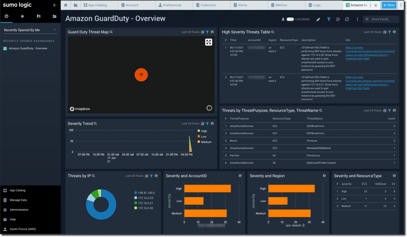The width and height of the screenshot is (407, 237).
Task: Open top-right more options menu beside New
Action: point(401,5)
